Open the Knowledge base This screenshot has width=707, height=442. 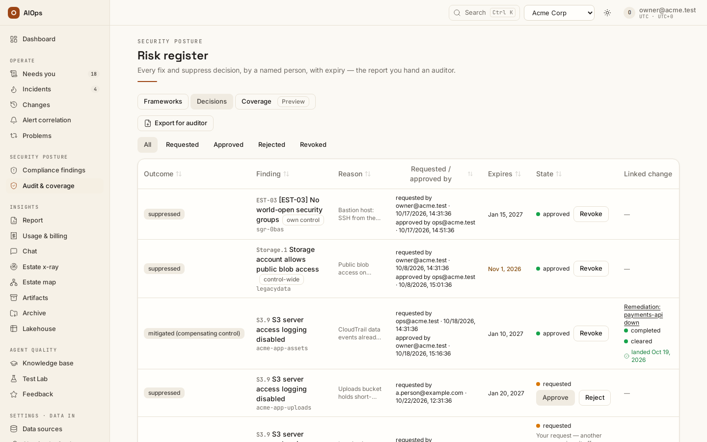click(54, 363)
